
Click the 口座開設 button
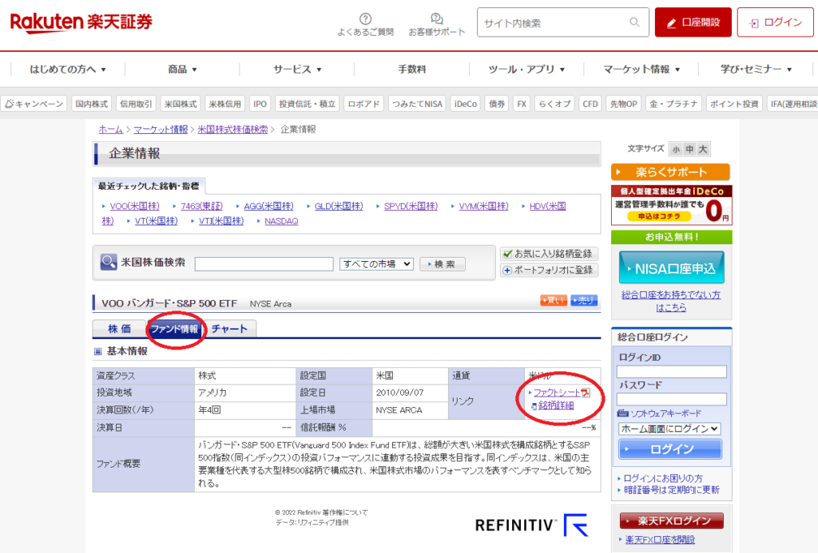pyautogui.click(x=693, y=22)
